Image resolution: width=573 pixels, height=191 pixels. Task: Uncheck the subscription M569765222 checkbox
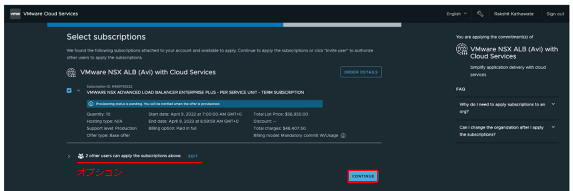tap(69, 91)
